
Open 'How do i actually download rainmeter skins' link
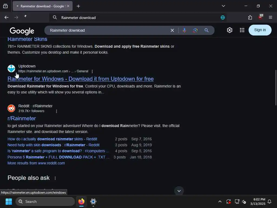coord(52,139)
